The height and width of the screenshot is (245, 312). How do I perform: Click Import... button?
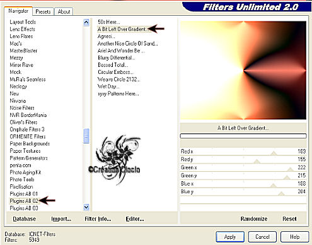click(61, 219)
